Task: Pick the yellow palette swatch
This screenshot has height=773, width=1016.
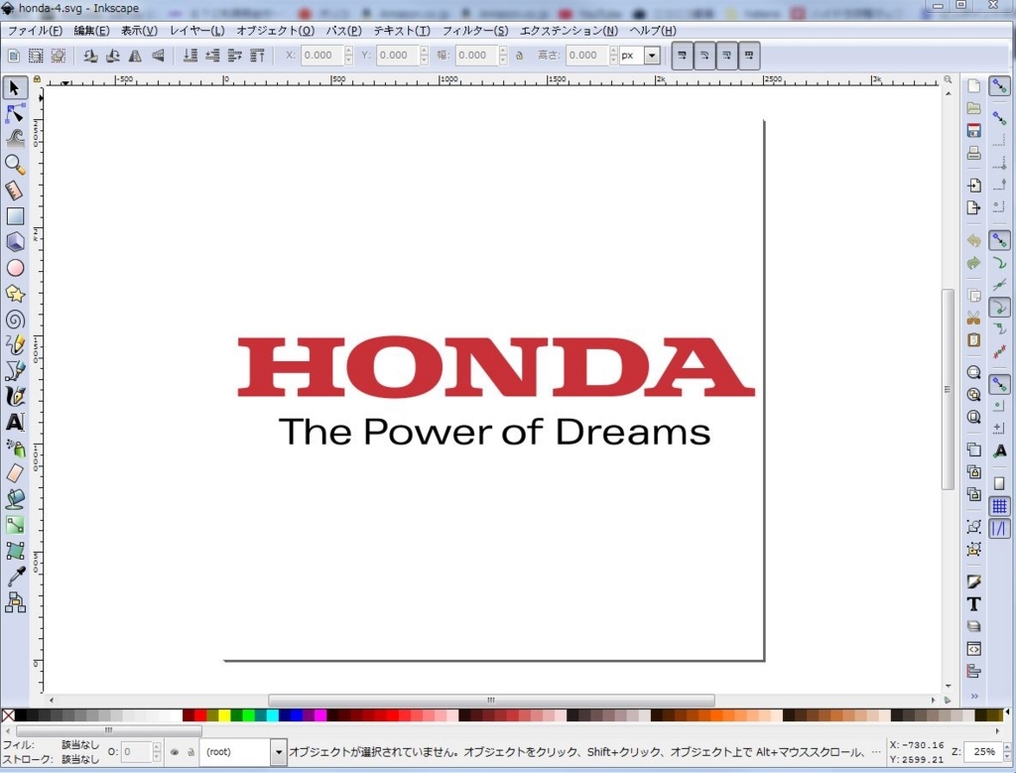Action: [224, 714]
